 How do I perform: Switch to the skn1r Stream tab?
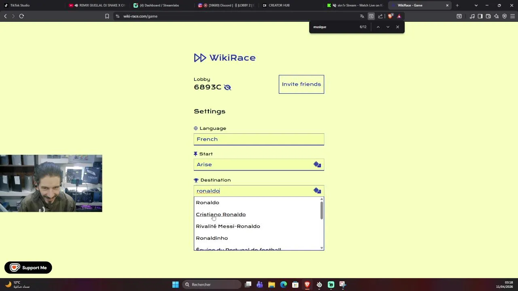(356, 5)
